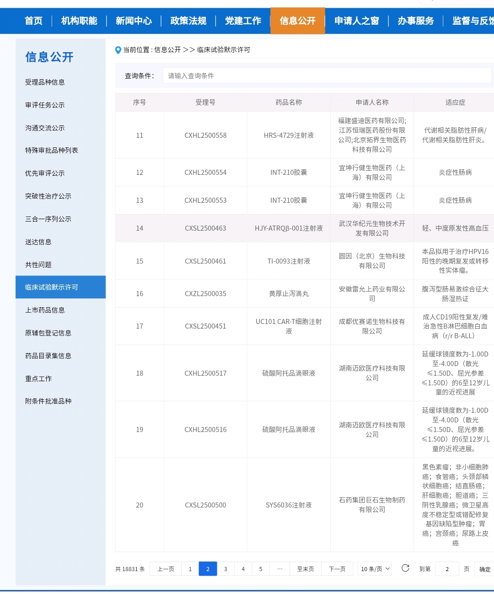Image resolution: width=494 pixels, height=594 pixels.
Task: Click the 药品名称 column header
Action: pyautogui.click(x=289, y=103)
